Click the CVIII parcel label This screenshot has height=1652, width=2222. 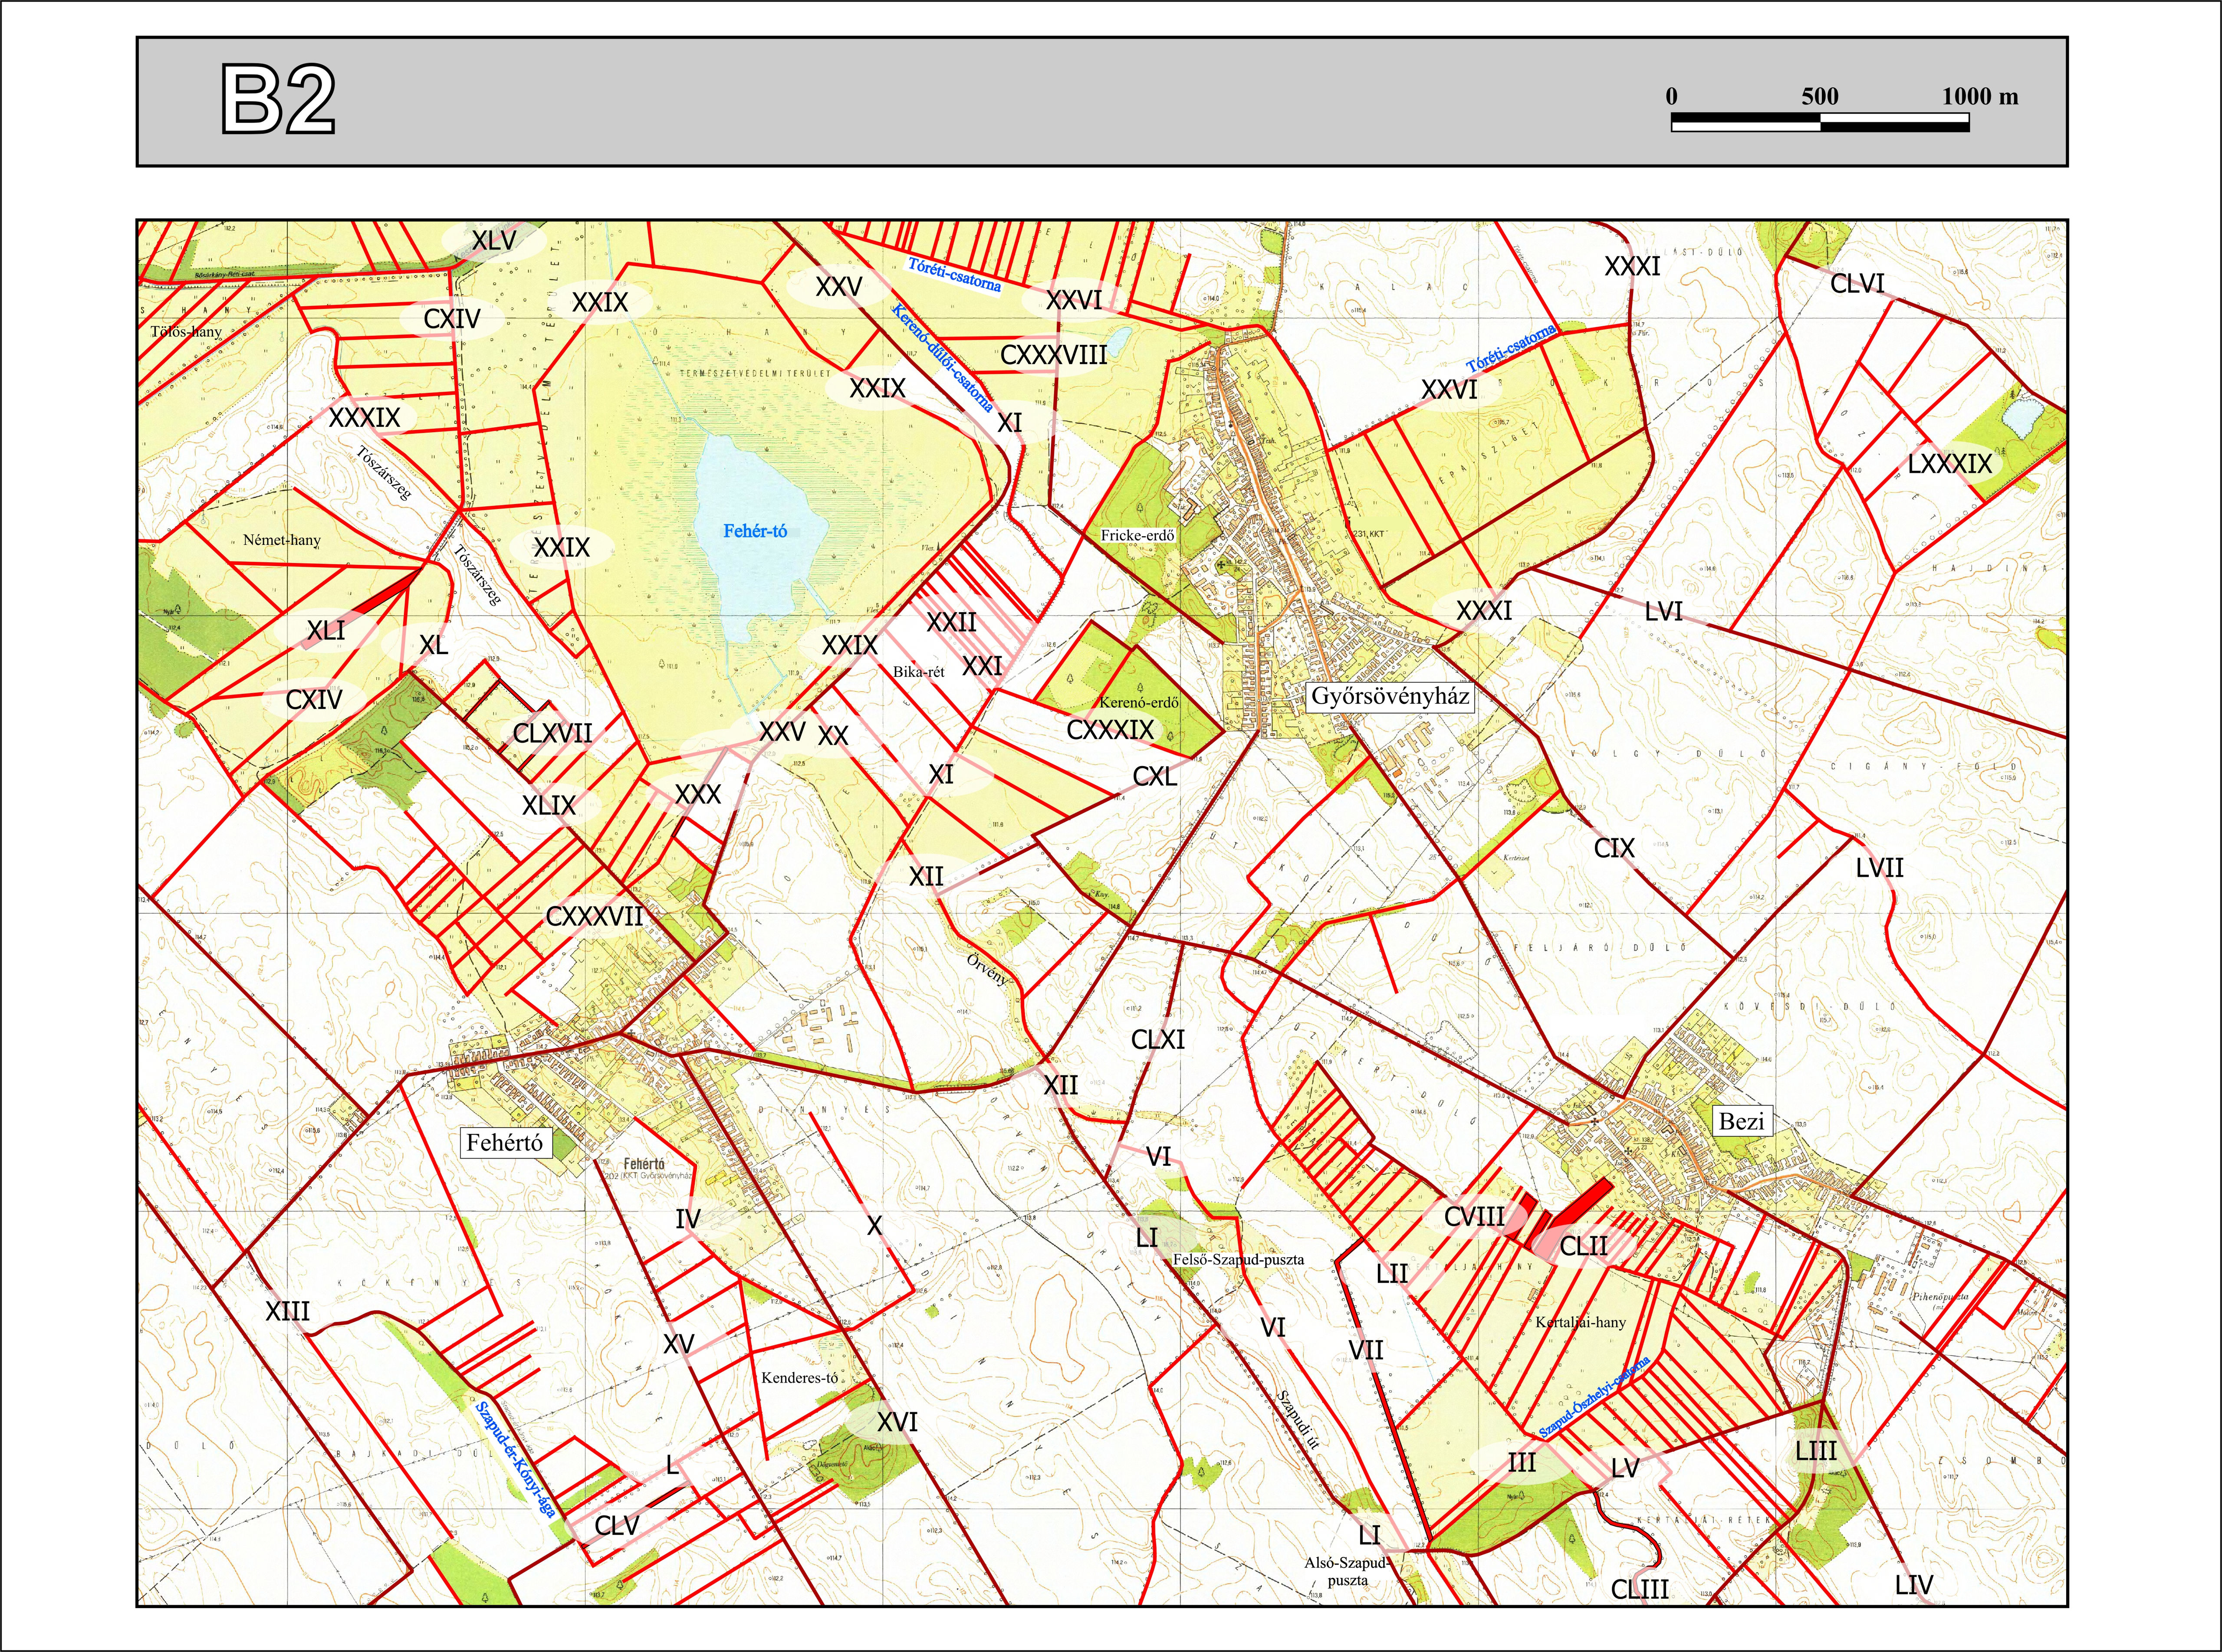1474,1217
